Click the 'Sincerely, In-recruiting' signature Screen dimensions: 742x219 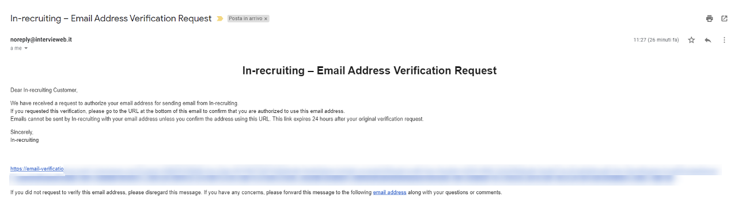point(25,136)
